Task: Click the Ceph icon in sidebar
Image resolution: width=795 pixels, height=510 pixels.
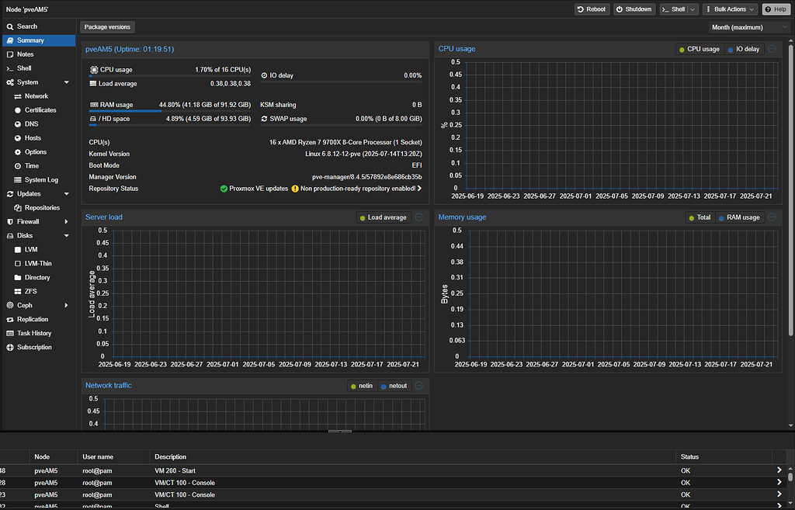Action: [9, 305]
